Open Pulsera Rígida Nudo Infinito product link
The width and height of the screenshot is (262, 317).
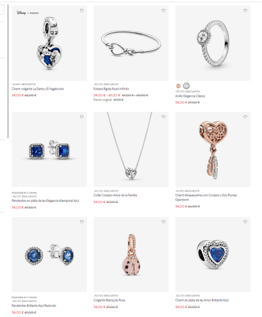pos(111,89)
